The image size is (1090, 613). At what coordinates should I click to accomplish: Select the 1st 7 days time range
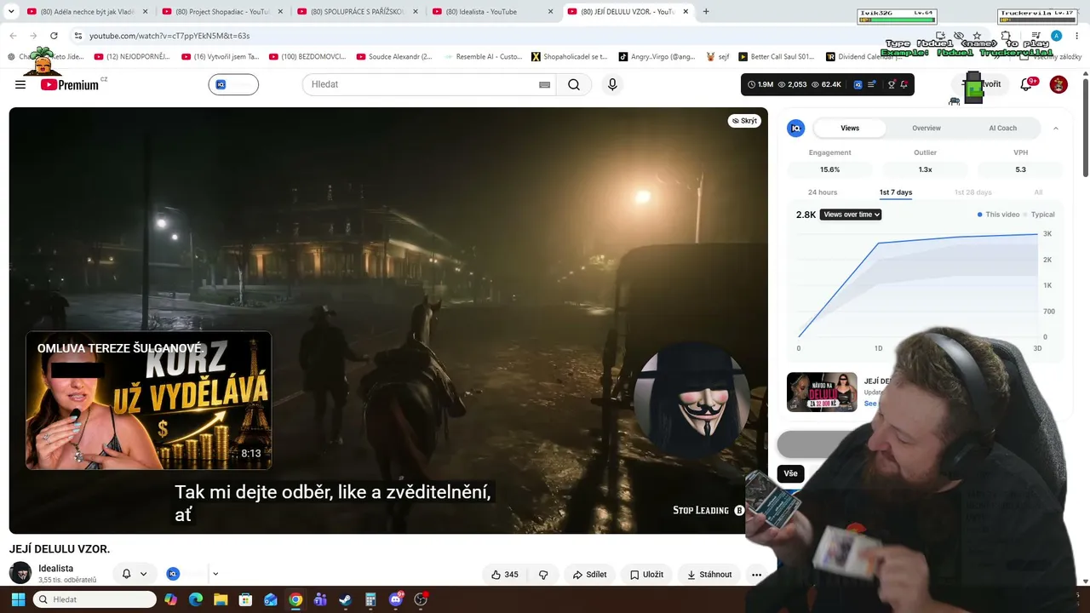coord(896,192)
